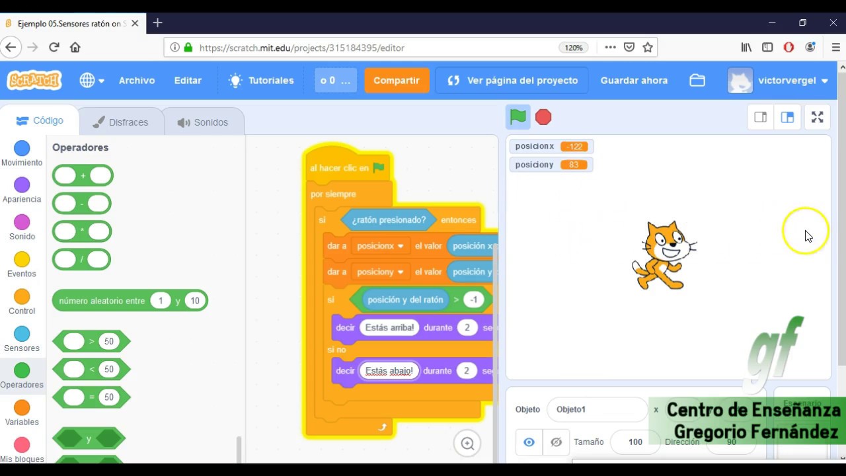This screenshot has width=846, height=476.
Task: Click the division operator block
Action: (x=81, y=259)
